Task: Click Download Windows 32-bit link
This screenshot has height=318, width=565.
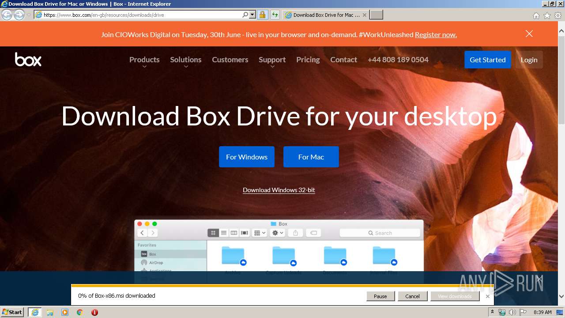Action: (279, 190)
